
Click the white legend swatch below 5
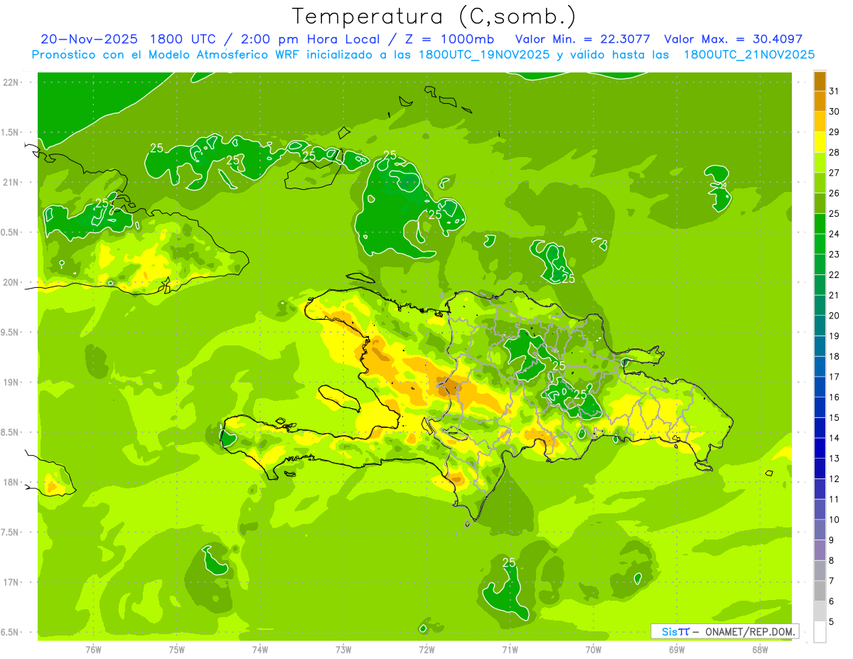(820, 632)
